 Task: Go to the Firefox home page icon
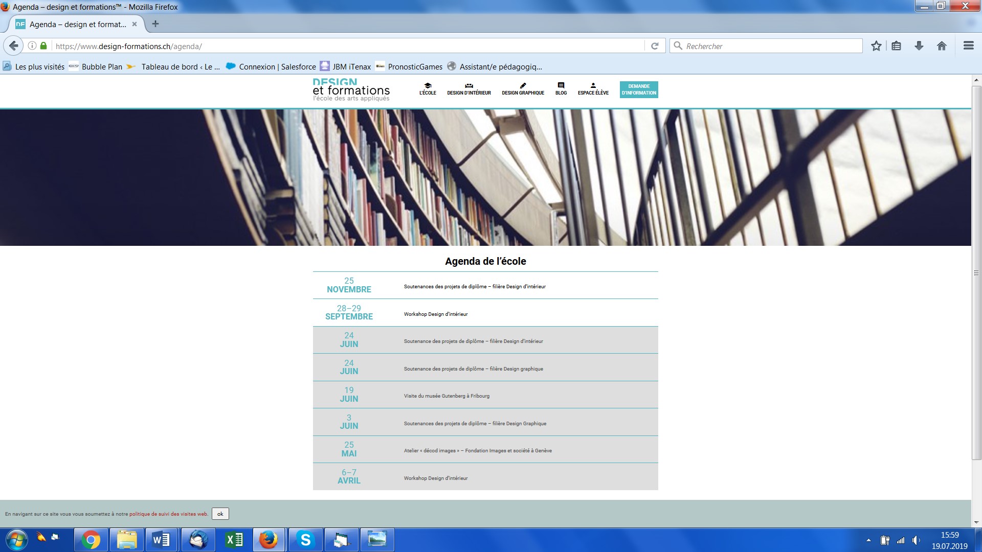(x=942, y=46)
